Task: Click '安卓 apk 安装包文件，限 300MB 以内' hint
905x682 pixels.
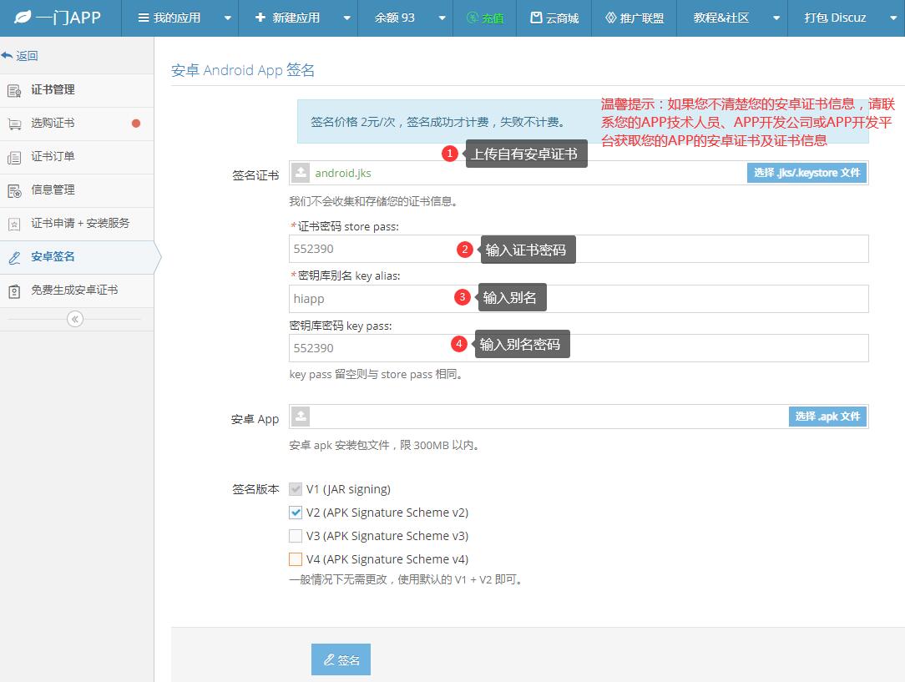Action: (384, 446)
